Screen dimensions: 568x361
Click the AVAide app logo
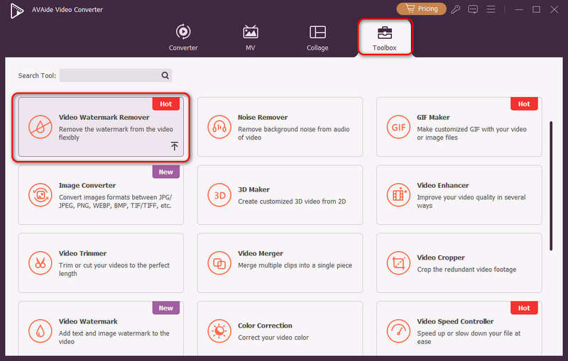coord(16,11)
